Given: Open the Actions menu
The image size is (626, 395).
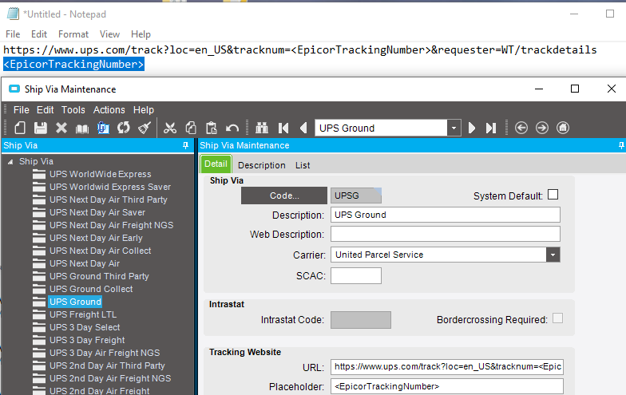Looking at the screenshot, I should (x=109, y=110).
